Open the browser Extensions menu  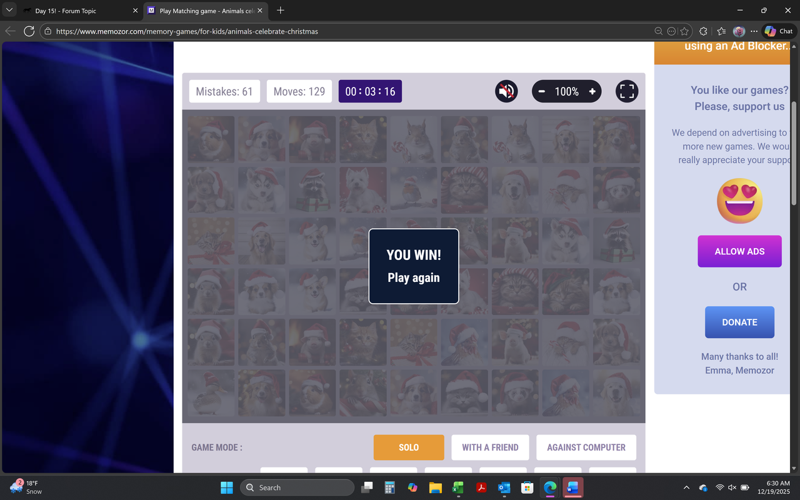[x=703, y=31]
